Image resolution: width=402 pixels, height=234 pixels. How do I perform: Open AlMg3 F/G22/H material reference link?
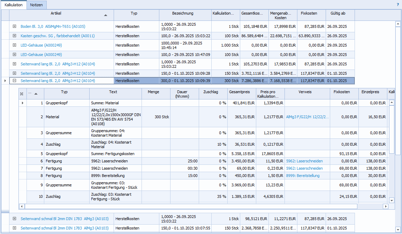(x=307, y=117)
